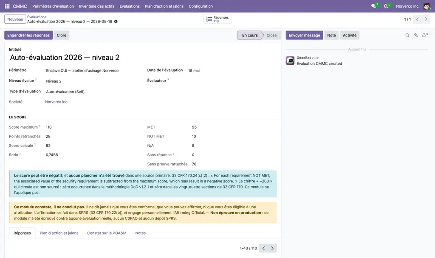The height and width of the screenshot is (258, 435).
Task: Go to next record arrow in header
Action: pyautogui.click(x=426, y=20)
